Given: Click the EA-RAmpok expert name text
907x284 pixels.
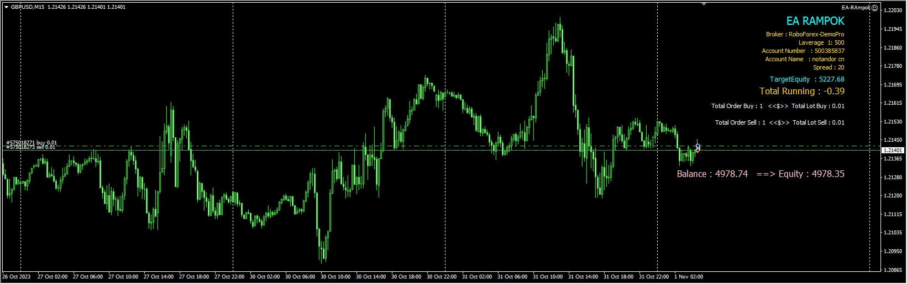Looking at the screenshot, I should 856,8.
